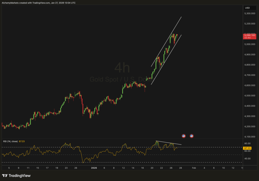This screenshot has height=181, width=259.
Task: Open the USD currency selector
Action: (247, 8)
